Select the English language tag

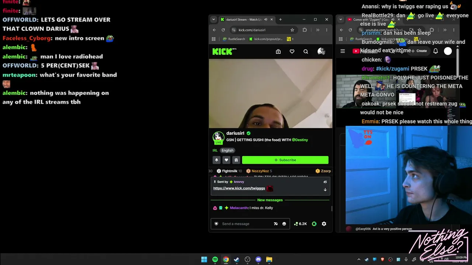click(x=228, y=150)
